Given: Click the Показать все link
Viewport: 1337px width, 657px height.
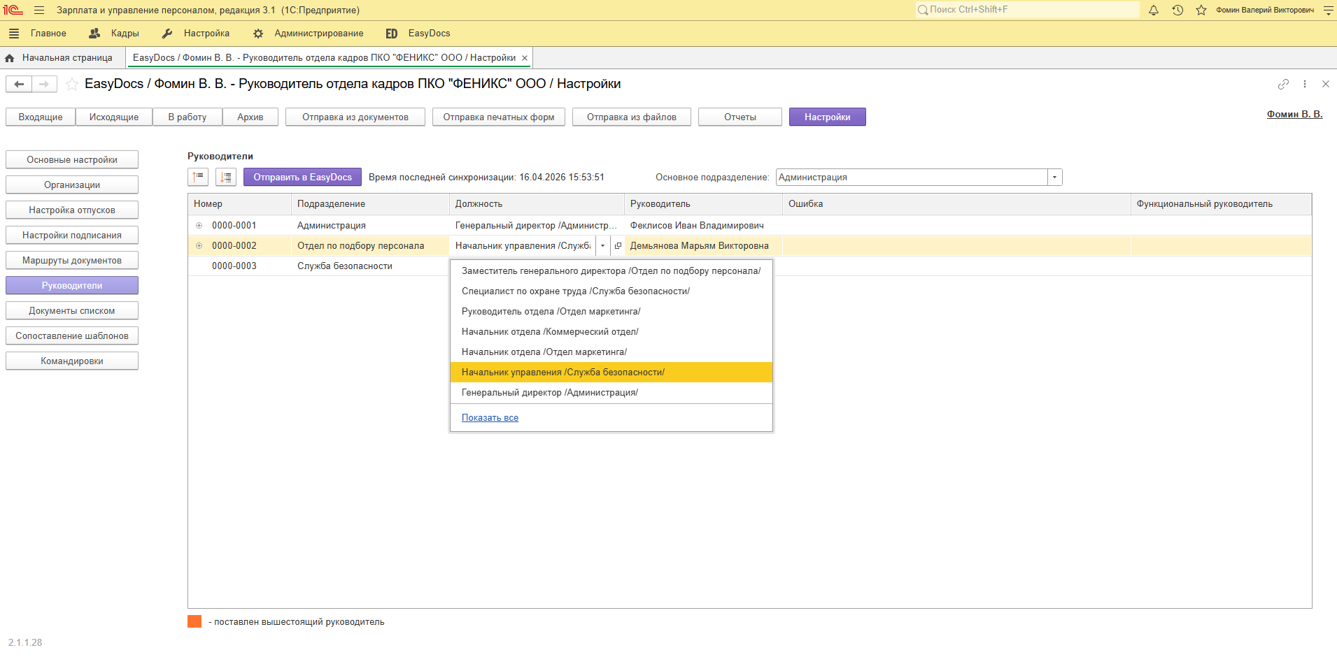Looking at the screenshot, I should click(x=490, y=418).
